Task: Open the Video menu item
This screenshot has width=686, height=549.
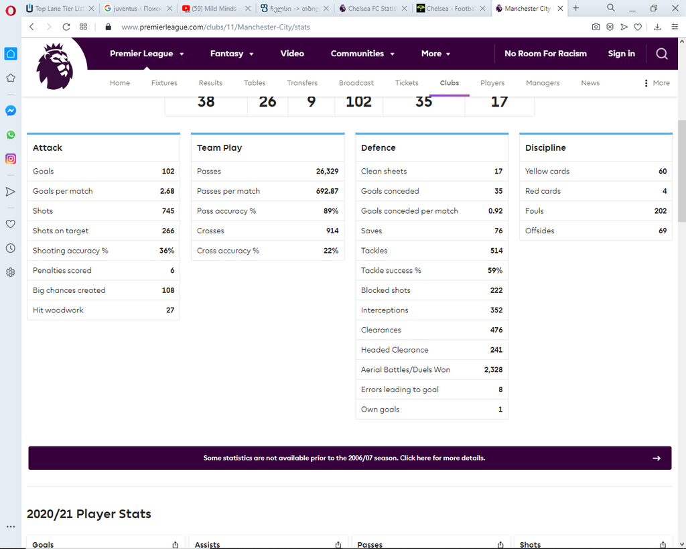Action: pyautogui.click(x=292, y=54)
